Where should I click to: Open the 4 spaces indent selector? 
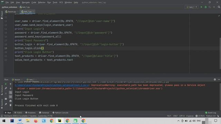(x=190, y=116)
